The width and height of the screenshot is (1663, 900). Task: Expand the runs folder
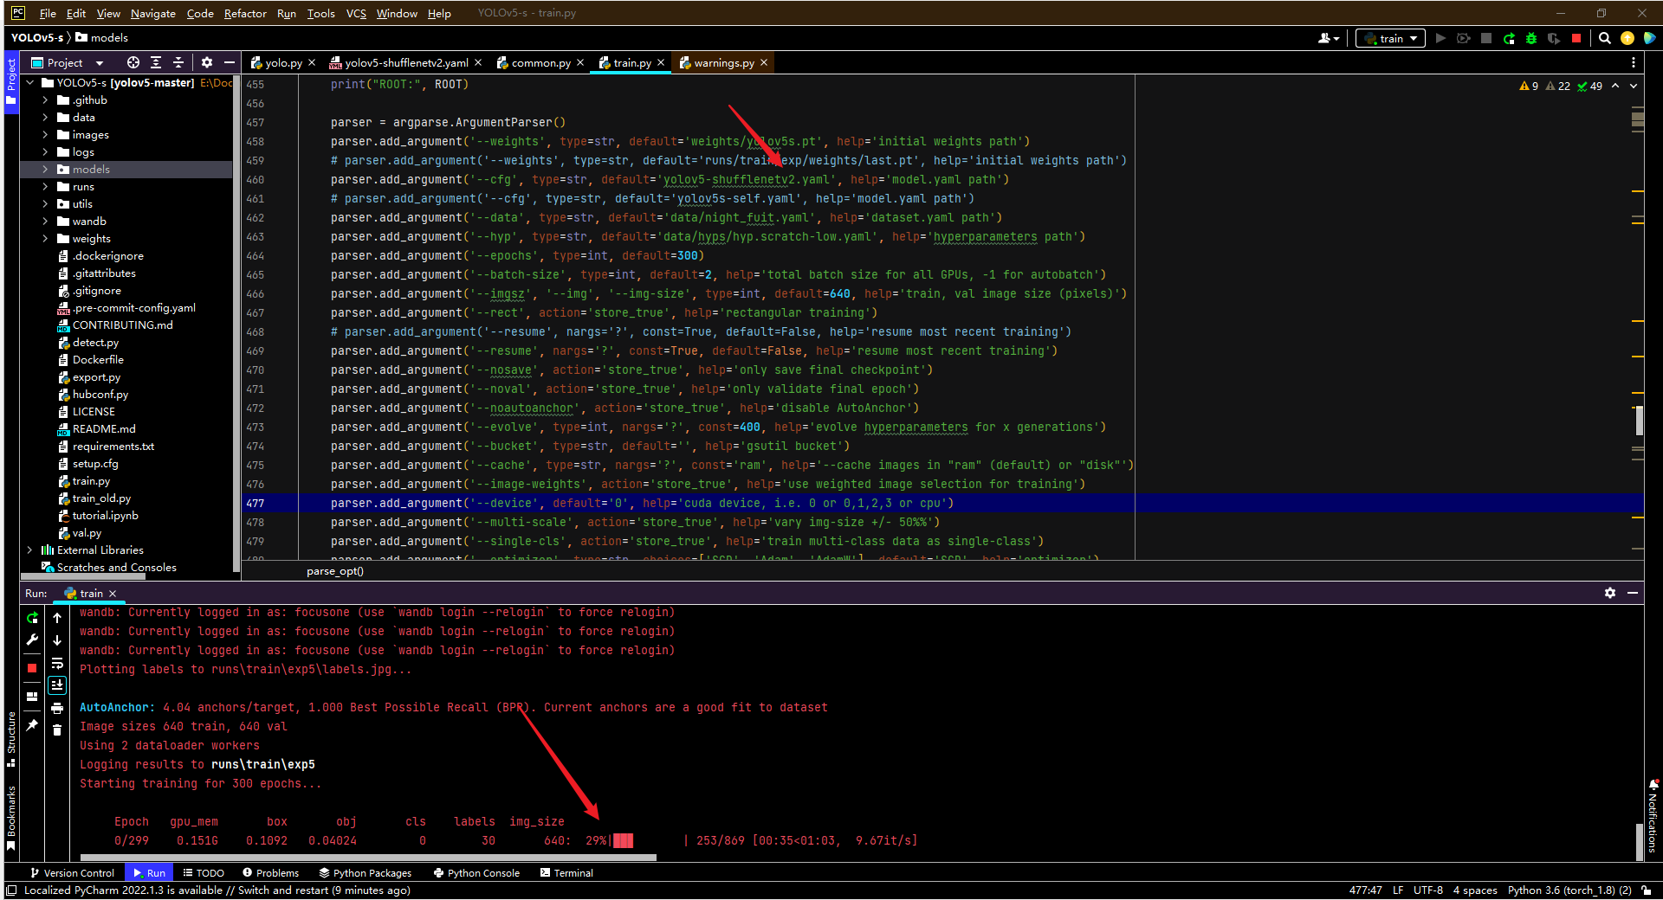[45, 187]
